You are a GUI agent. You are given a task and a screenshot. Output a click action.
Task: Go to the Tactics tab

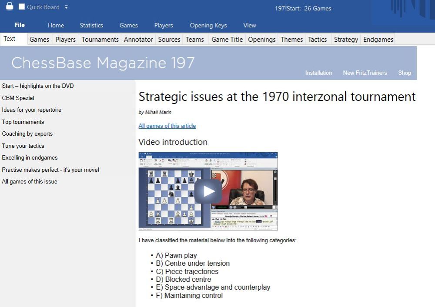tap(318, 40)
